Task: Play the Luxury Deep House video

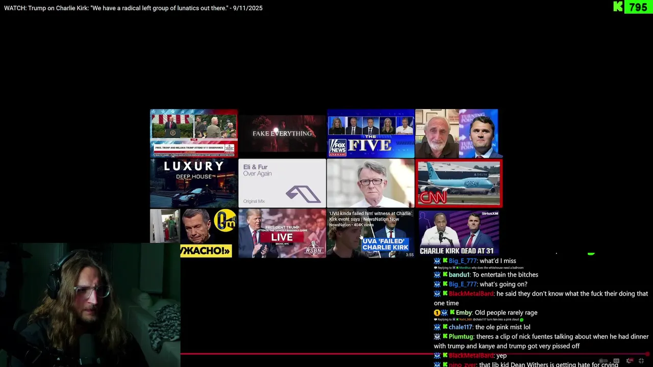Action: pyautogui.click(x=193, y=183)
